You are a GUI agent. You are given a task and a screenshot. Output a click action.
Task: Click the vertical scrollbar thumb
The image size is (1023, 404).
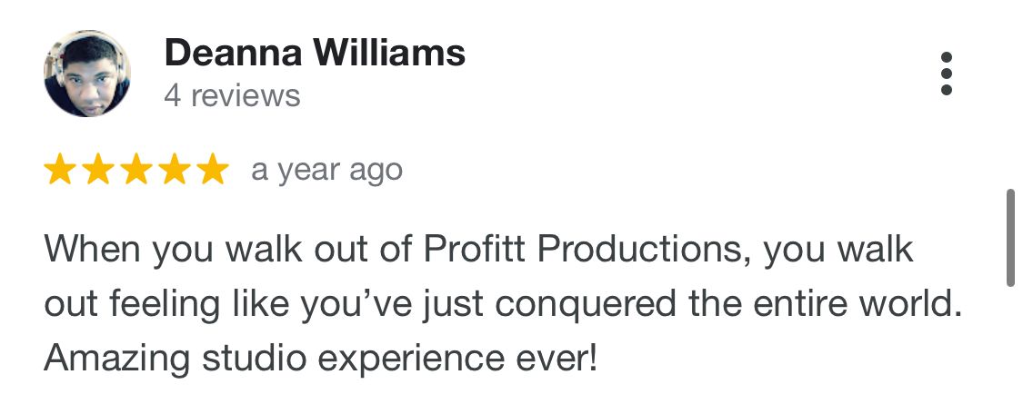(x=1010, y=238)
